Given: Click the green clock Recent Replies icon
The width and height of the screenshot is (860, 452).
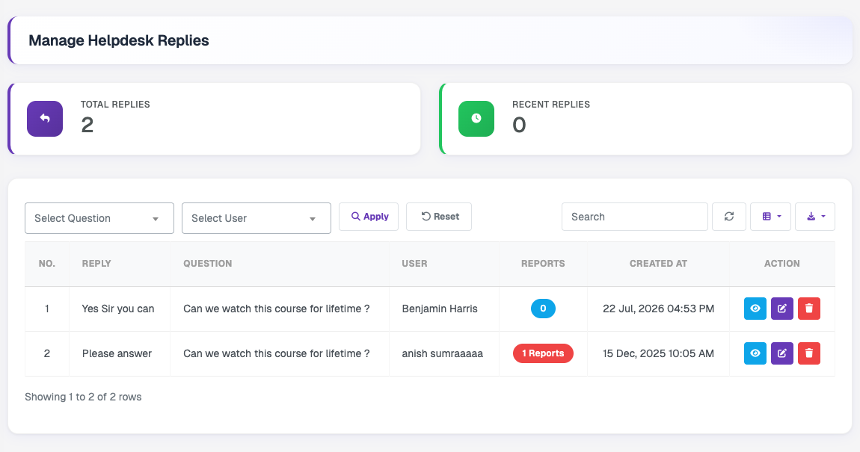Looking at the screenshot, I should click(476, 118).
